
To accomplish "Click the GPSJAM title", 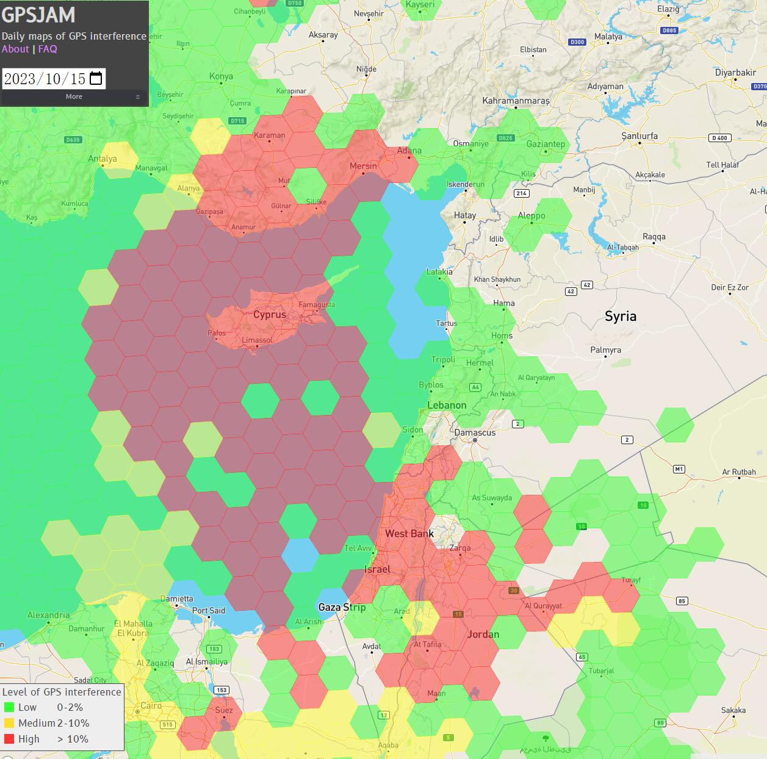I will (38, 15).
